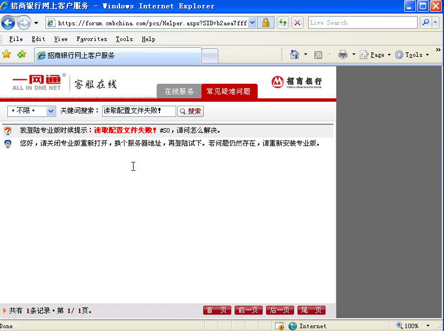The height and width of the screenshot is (331, 444).
Task: Expand the Print options dropdown arrow
Action: coord(354,55)
